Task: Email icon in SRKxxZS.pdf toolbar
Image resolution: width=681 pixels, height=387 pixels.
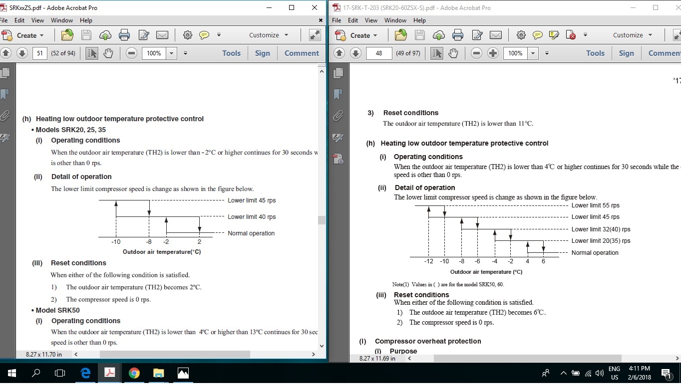Action: pos(162,35)
